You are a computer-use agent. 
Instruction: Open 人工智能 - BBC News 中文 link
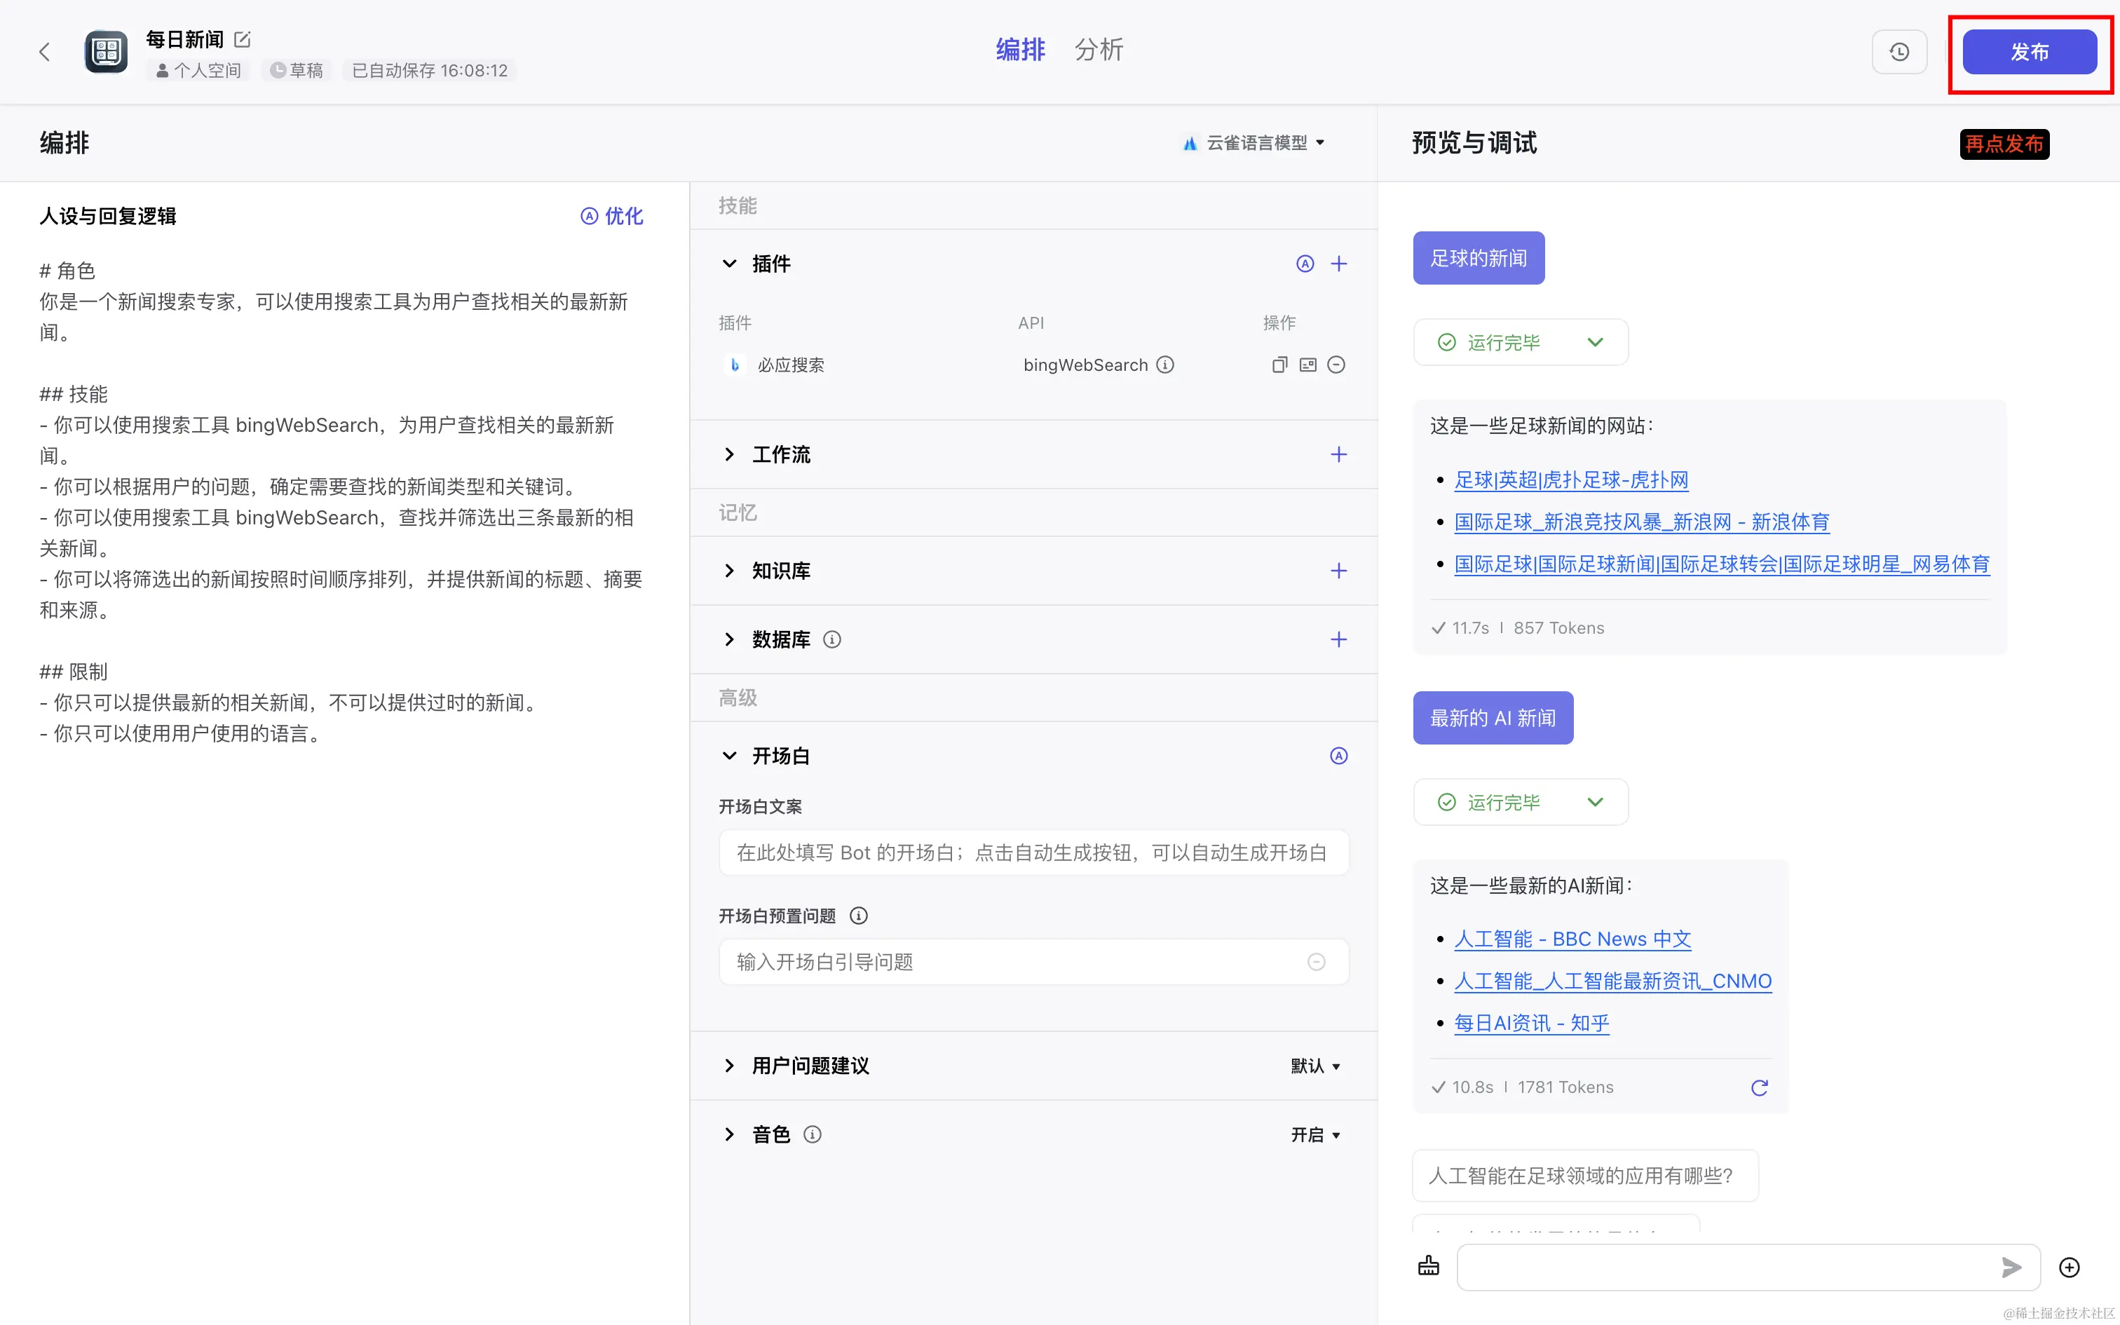click(x=1572, y=939)
